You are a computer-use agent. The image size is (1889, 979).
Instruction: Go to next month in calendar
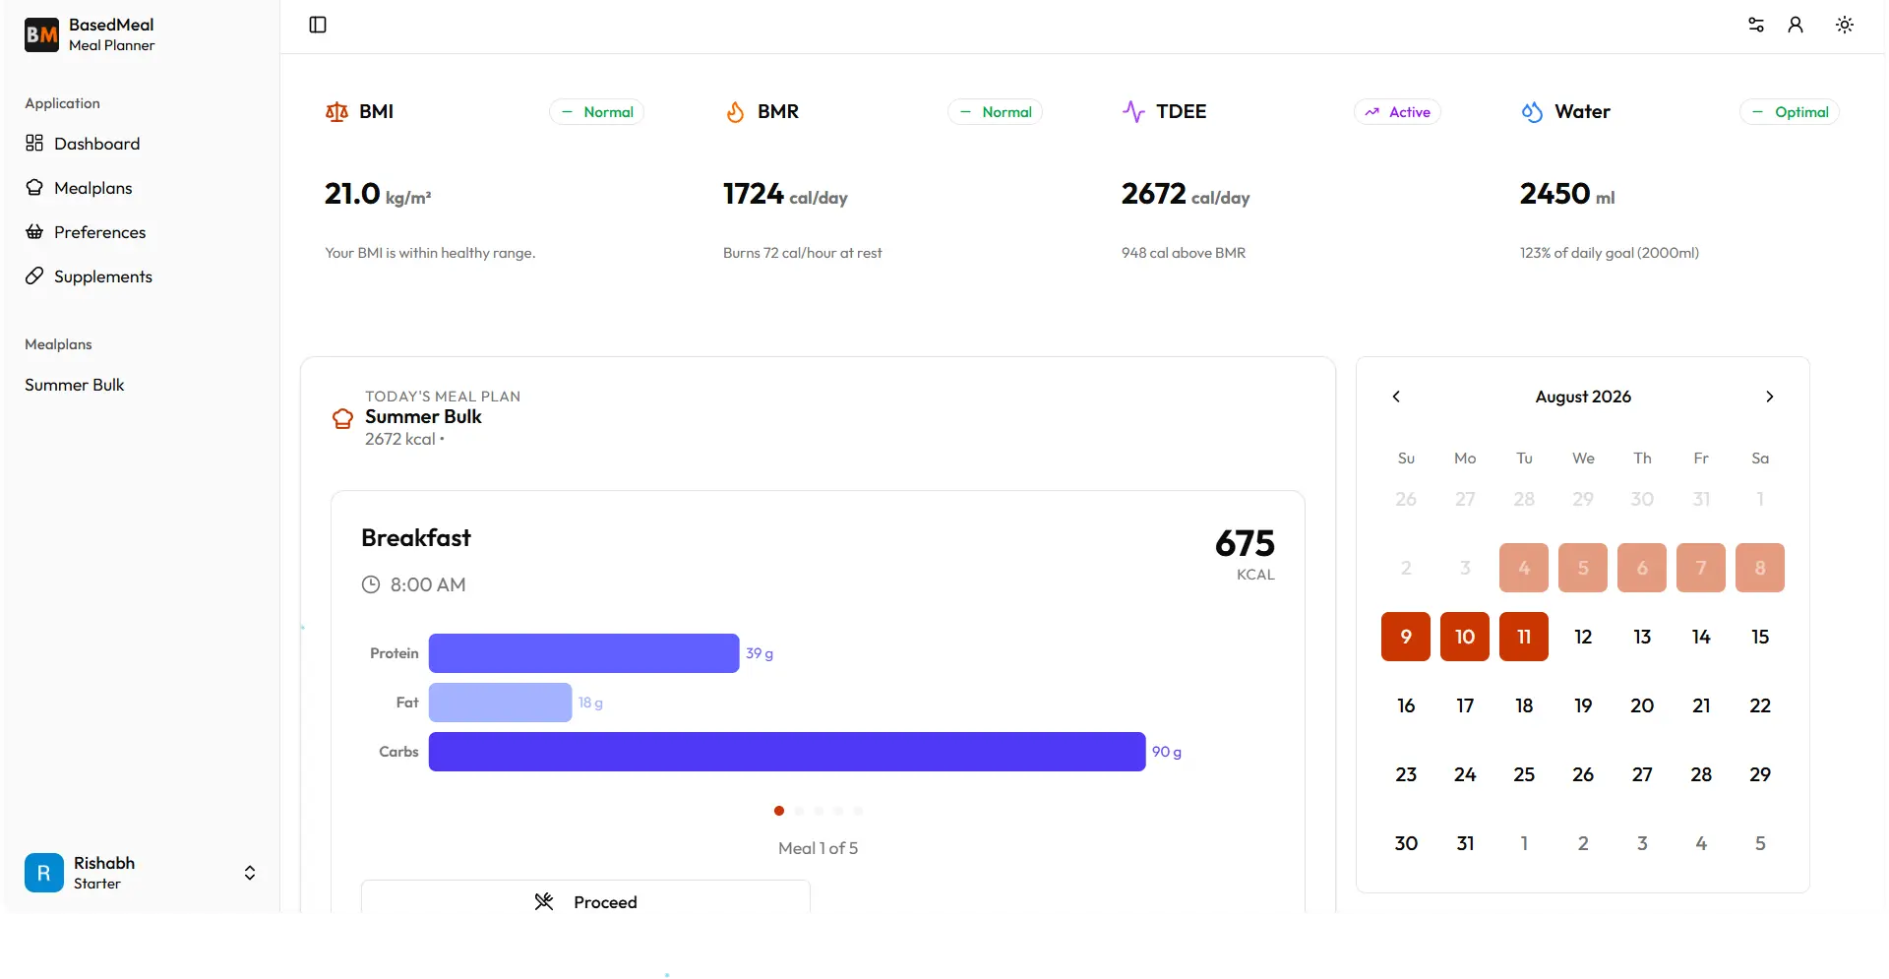pyautogui.click(x=1770, y=397)
